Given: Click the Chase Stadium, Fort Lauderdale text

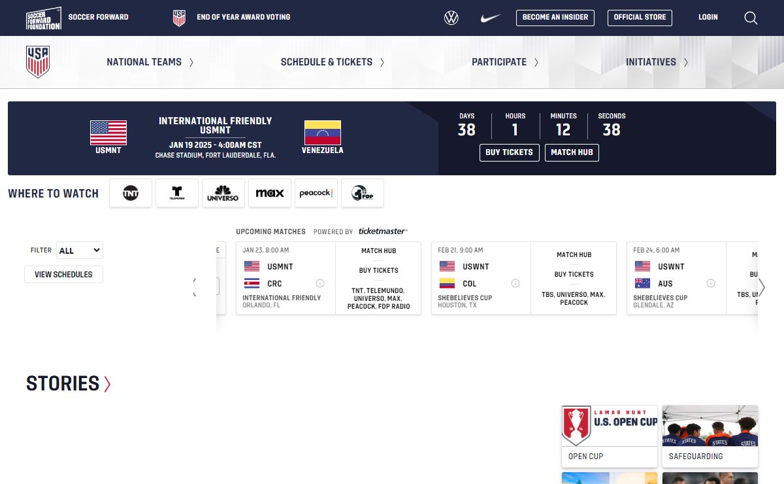Looking at the screenshot, I should (216, 156).
